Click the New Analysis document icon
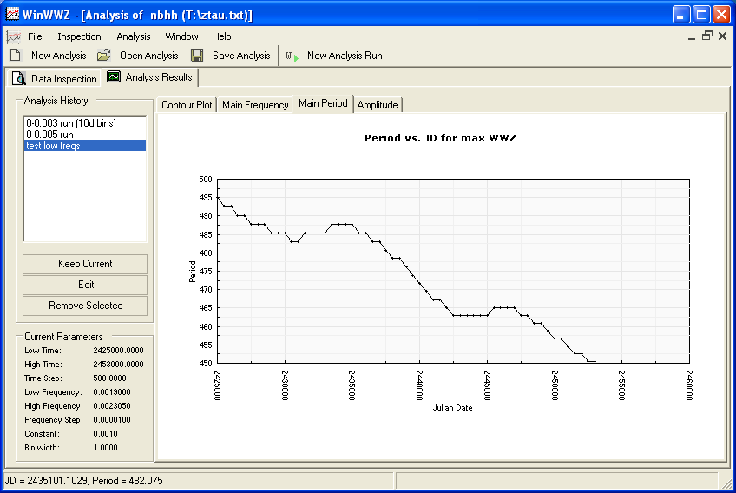The height and width of the screenshot is (493, 736). click(15, 56)
